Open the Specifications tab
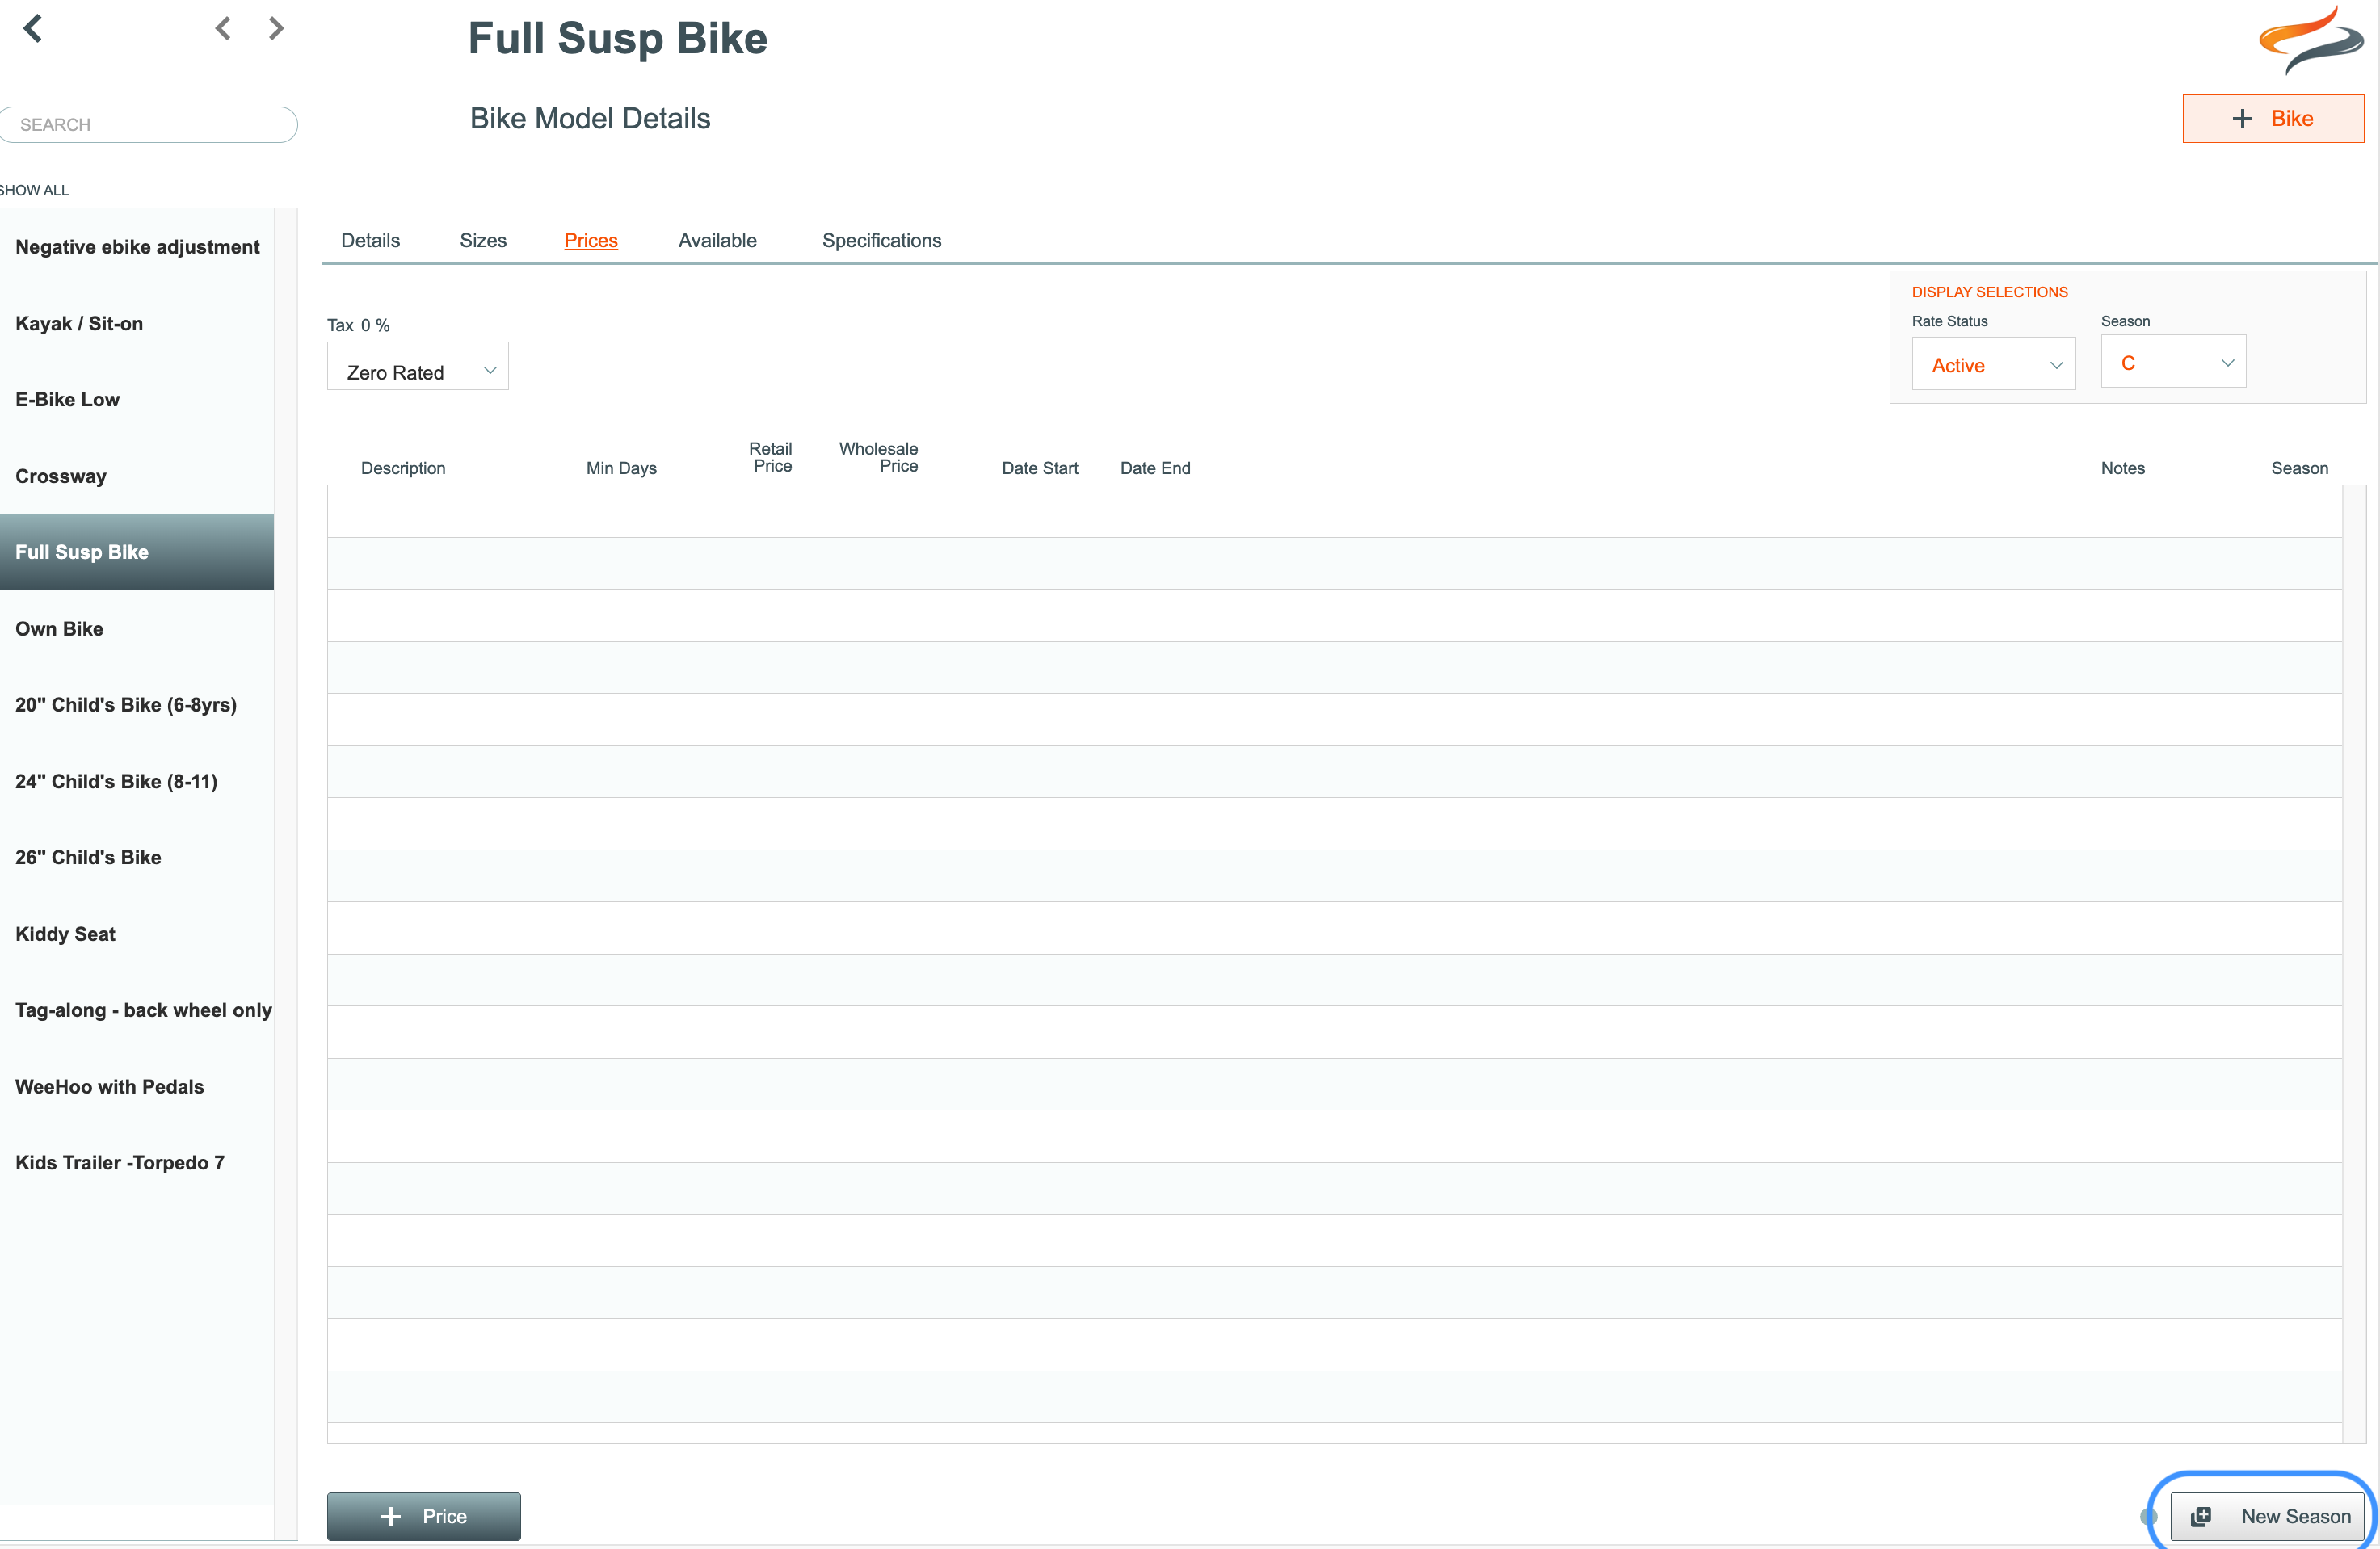 click(x=881, y=241)
